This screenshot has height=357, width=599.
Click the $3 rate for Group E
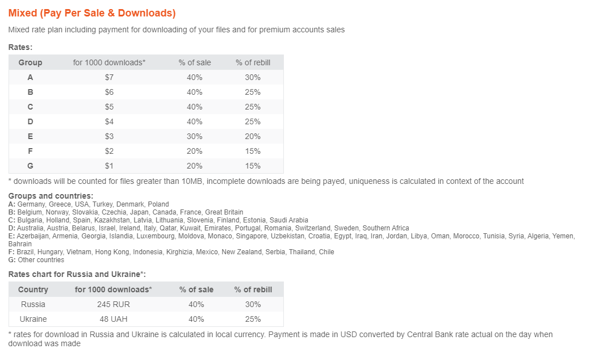point(110,136)
